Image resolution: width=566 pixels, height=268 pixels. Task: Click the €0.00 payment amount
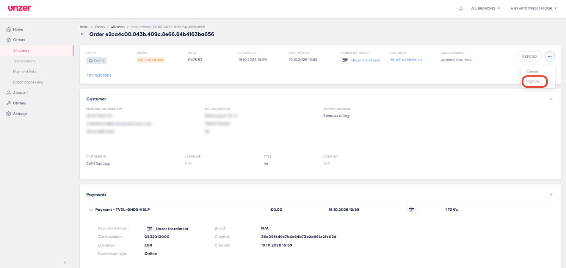click(276, 210)
